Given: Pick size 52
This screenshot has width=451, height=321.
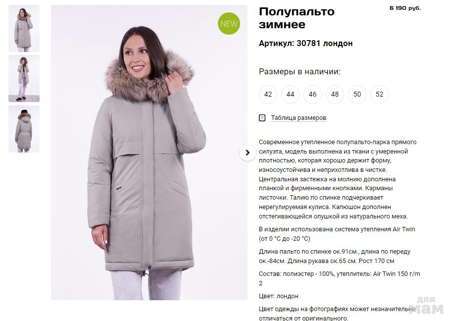Looking at the screenshot, I should (x=379, y=94).
